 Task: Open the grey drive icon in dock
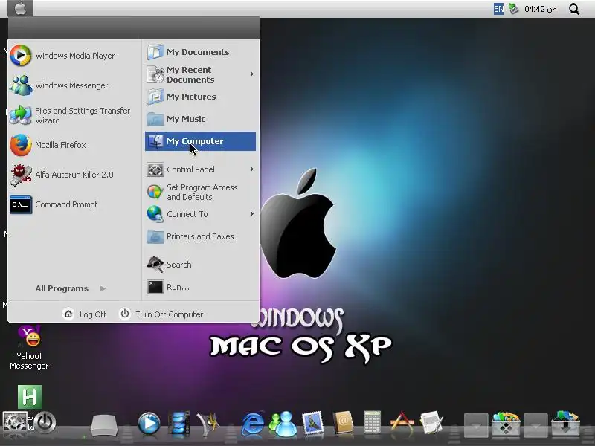(x=104, y=424)
